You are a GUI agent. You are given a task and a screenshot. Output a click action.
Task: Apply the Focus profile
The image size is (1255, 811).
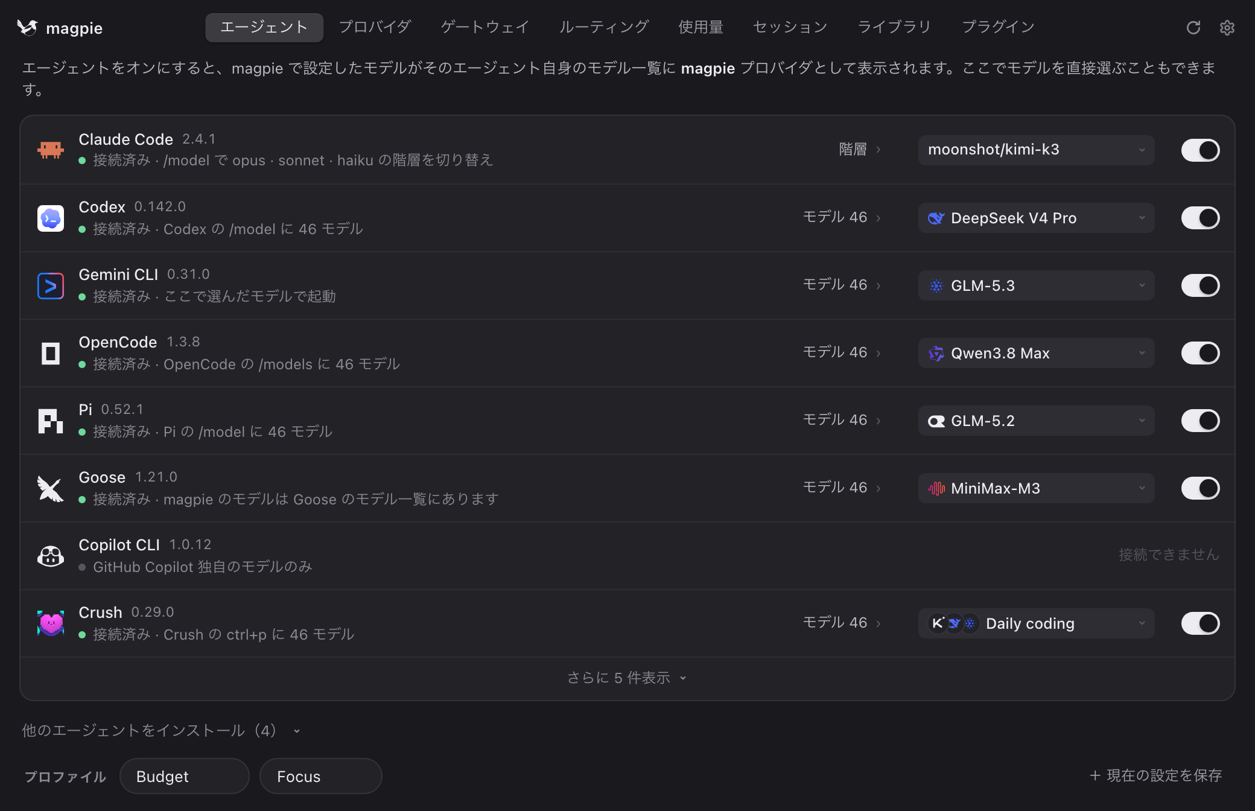point(321,776)
